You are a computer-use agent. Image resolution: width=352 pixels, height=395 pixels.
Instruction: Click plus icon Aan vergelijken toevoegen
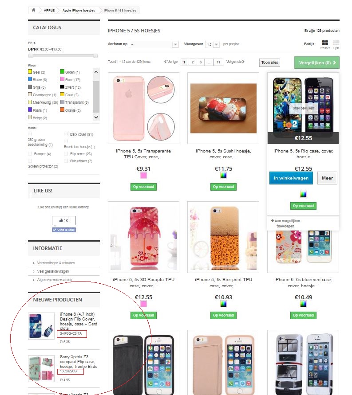(x=272, y=221)
